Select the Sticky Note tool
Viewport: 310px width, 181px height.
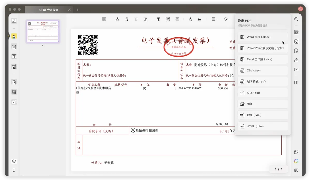pyautogui.click(x=104, y=19)
